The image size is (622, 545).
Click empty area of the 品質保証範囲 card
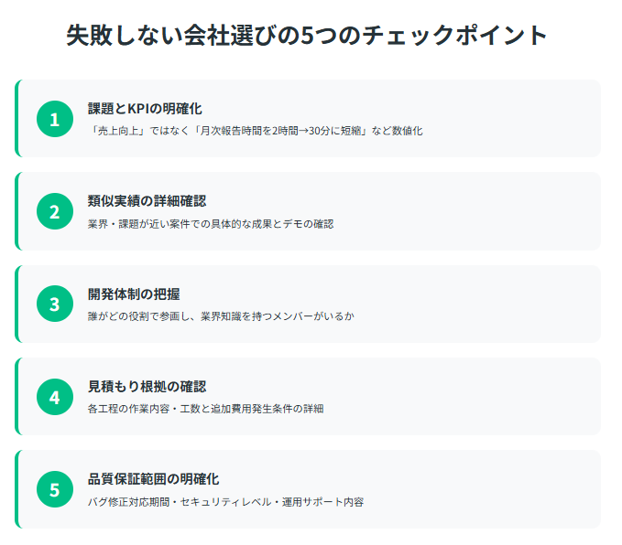click(476, 489)
